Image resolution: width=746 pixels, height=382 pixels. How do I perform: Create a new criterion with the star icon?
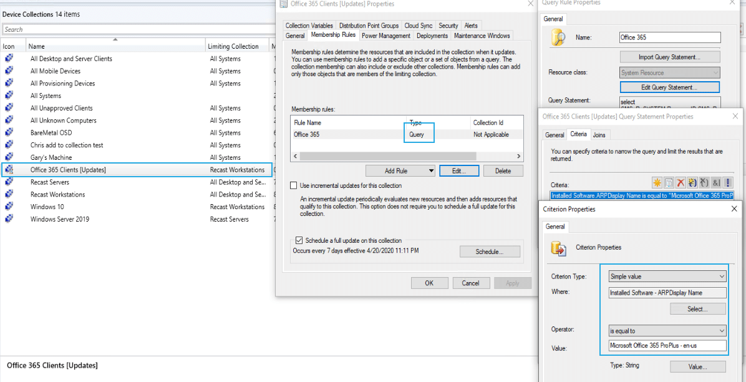click(x=657, y=182)
